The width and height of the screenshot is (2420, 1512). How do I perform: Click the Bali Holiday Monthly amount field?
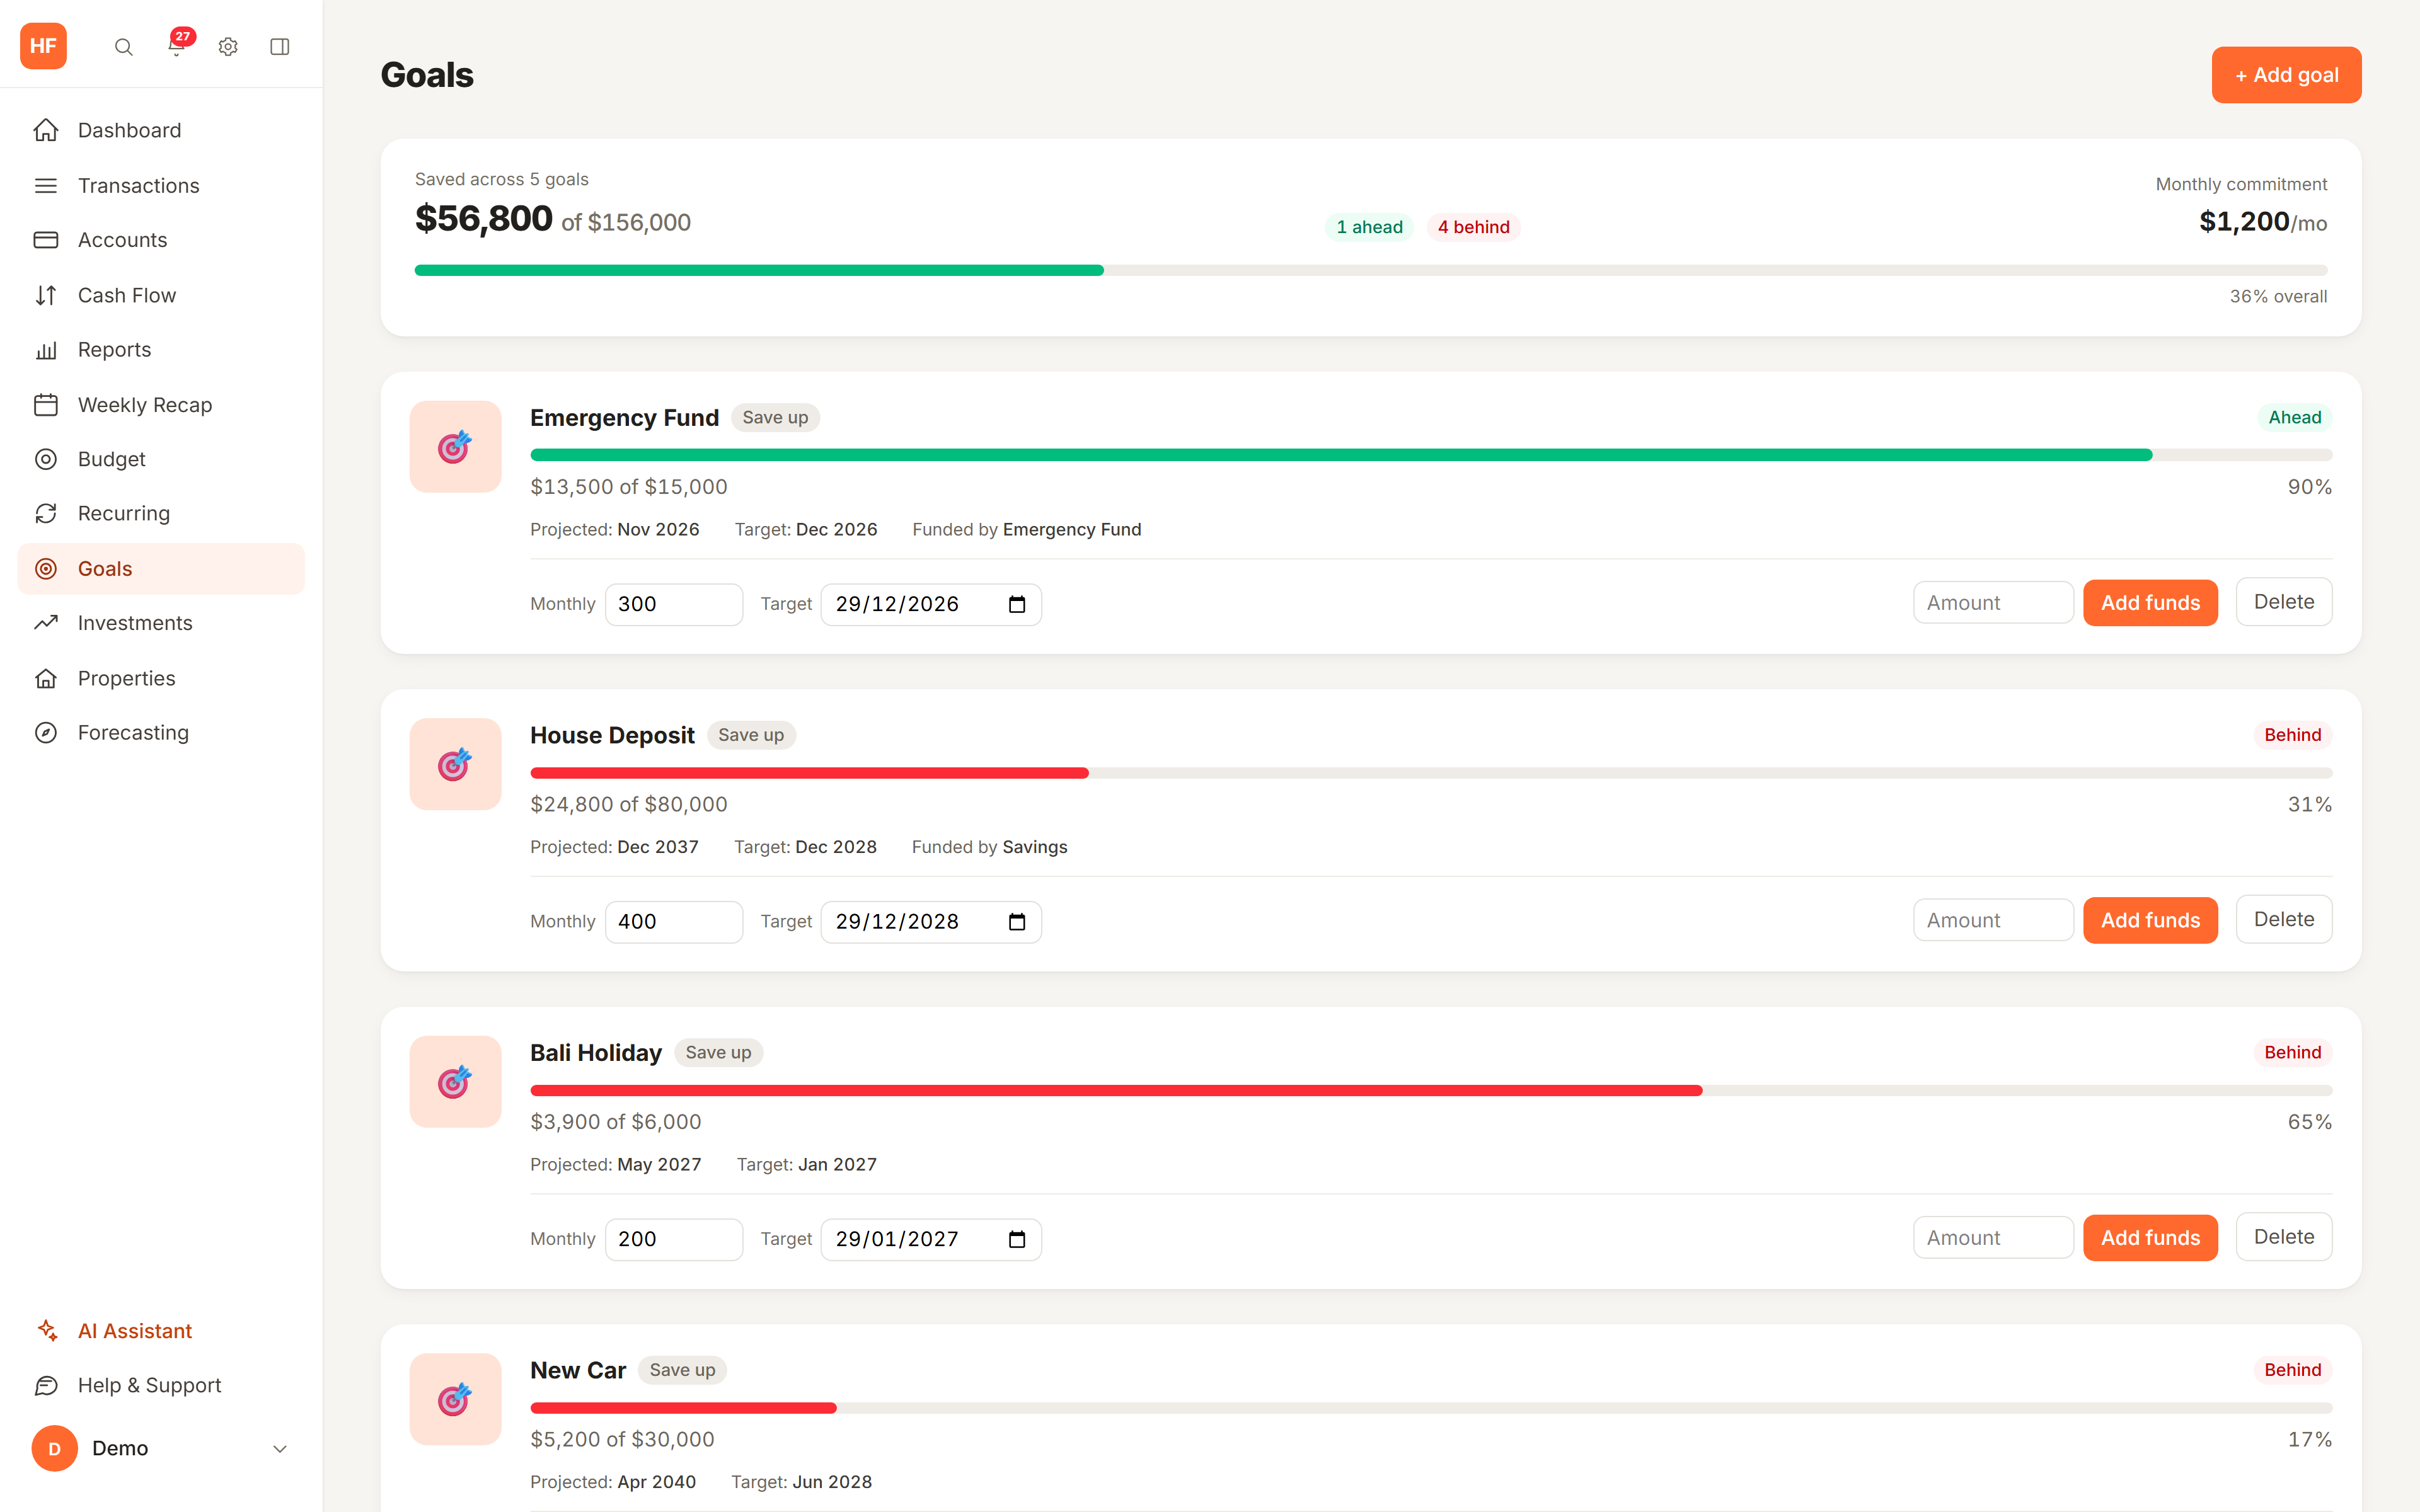coord(674,1239)
